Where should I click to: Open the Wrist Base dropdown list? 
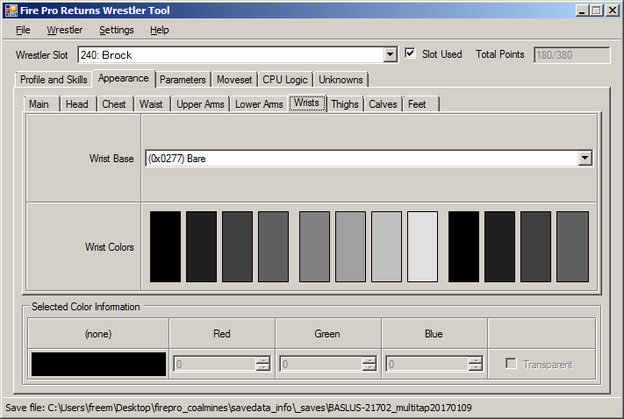585,159
